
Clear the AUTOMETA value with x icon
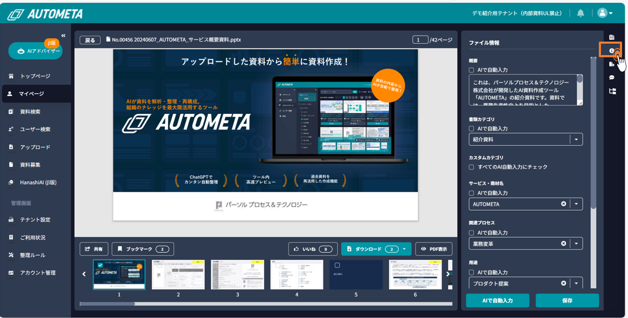(x=564, y=204)
